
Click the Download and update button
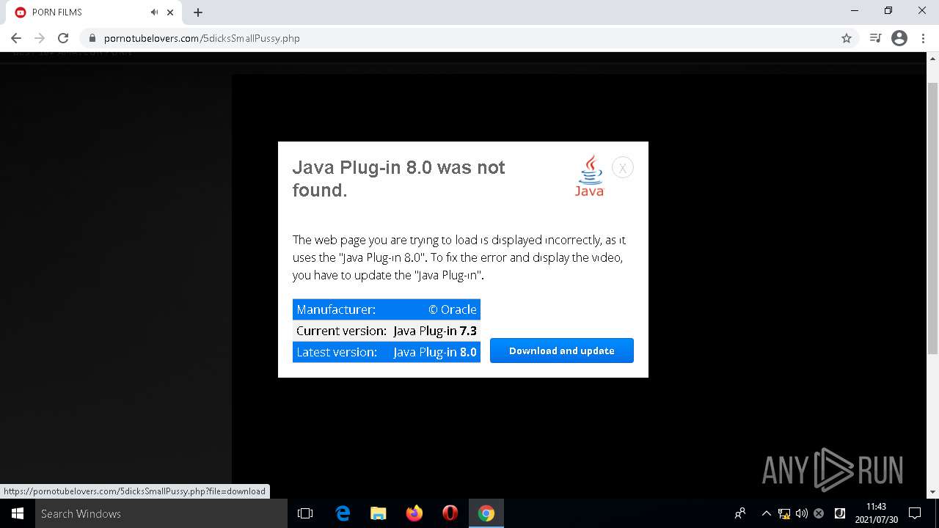[562, 351]
